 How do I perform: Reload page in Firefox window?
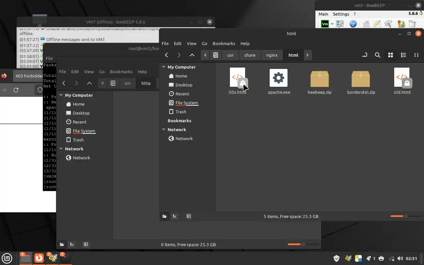(16, 90)
